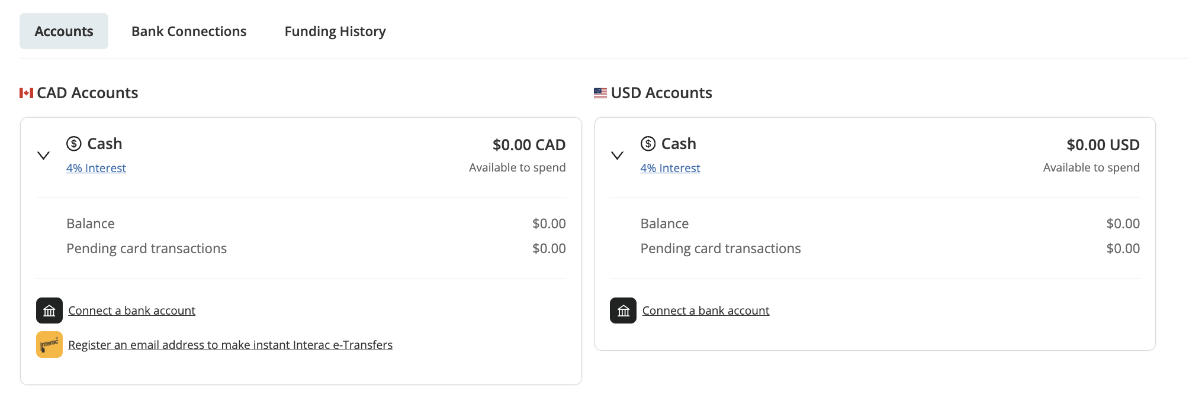Click the dollar coin icon in USD Cash
Image resolution: width=1189 pixels, height=414 pixels.
648,144
